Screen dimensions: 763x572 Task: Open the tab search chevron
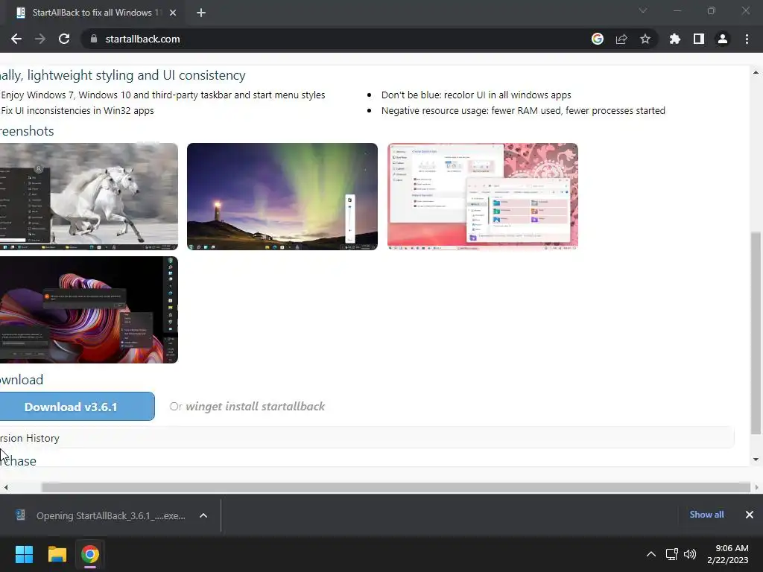pos(643,10)
